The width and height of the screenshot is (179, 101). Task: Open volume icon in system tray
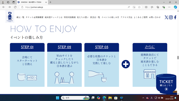(159, 98)
